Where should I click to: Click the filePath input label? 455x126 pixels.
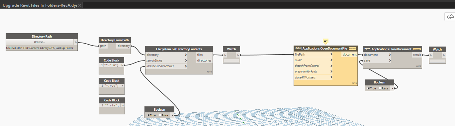tap(300, 55)
